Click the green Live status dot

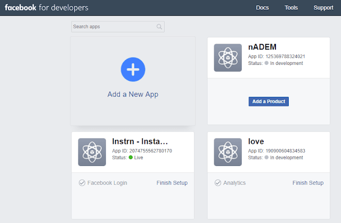point(131,158)
